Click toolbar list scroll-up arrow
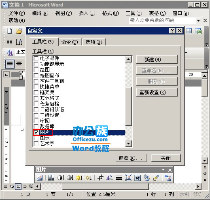The height and width of the screenshot is (200, 210). [129, 59]
